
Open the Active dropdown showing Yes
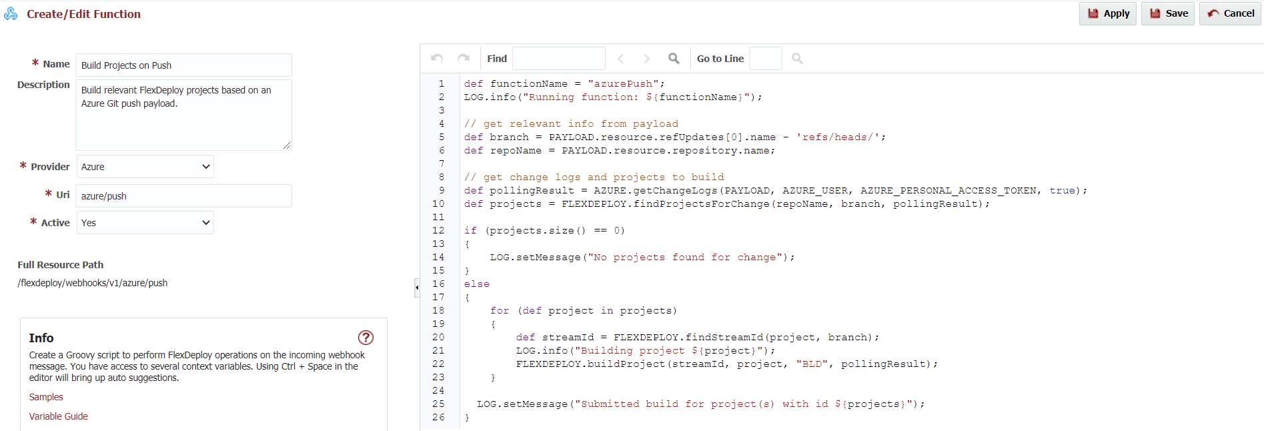point(145,223)
